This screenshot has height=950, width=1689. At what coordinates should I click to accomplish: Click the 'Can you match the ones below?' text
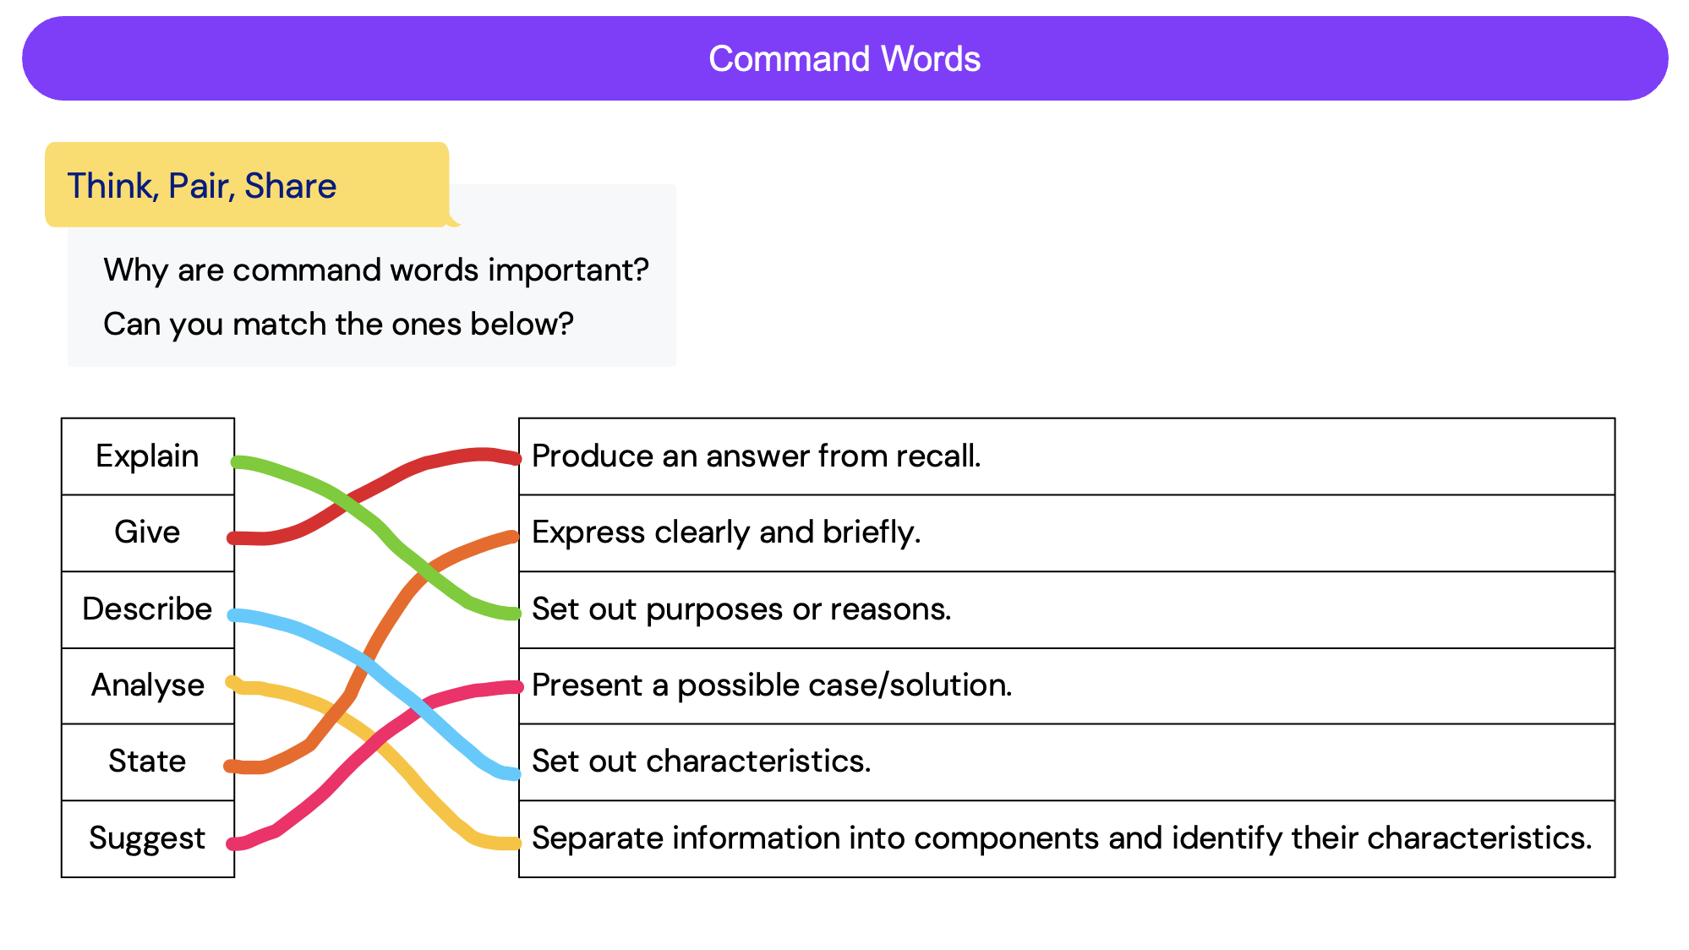coord(338,325)
